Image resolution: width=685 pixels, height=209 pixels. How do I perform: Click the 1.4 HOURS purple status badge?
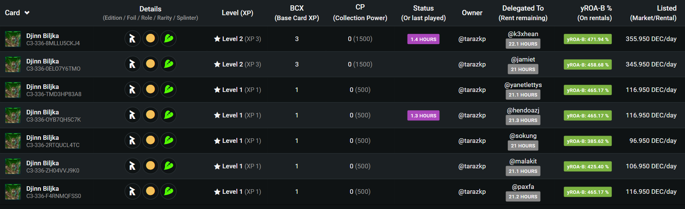(423, 39)
